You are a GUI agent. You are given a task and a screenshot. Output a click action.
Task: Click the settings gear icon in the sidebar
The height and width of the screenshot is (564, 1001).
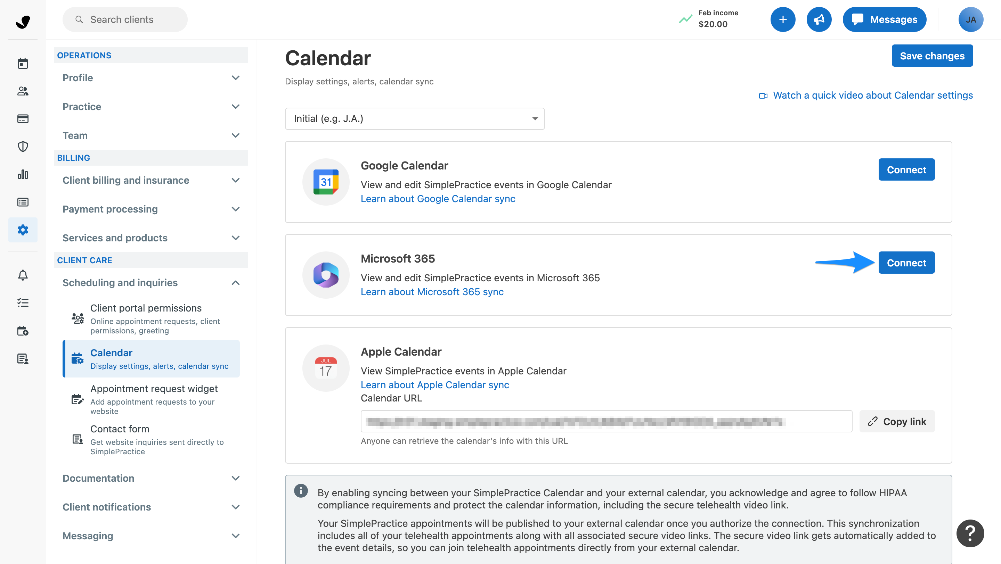point(23,230)
